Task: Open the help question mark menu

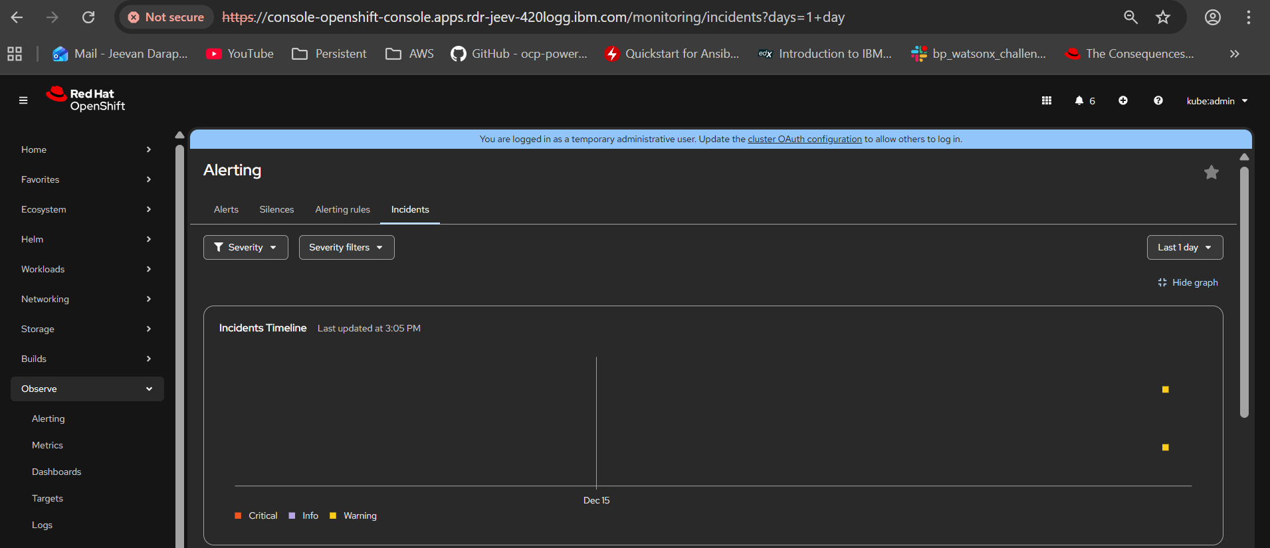Action: pyautogui.click(x=1158, y=100)
